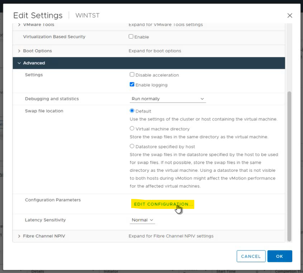Viewport: 303px width, 273px height.
Task: Open the Debugging and statistics dropdown
Action: 168,99
